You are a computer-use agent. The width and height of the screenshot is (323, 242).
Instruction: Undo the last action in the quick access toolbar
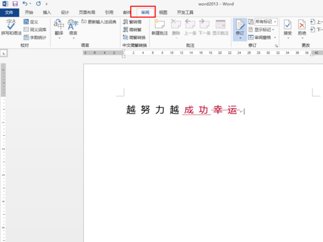(25, 4)
